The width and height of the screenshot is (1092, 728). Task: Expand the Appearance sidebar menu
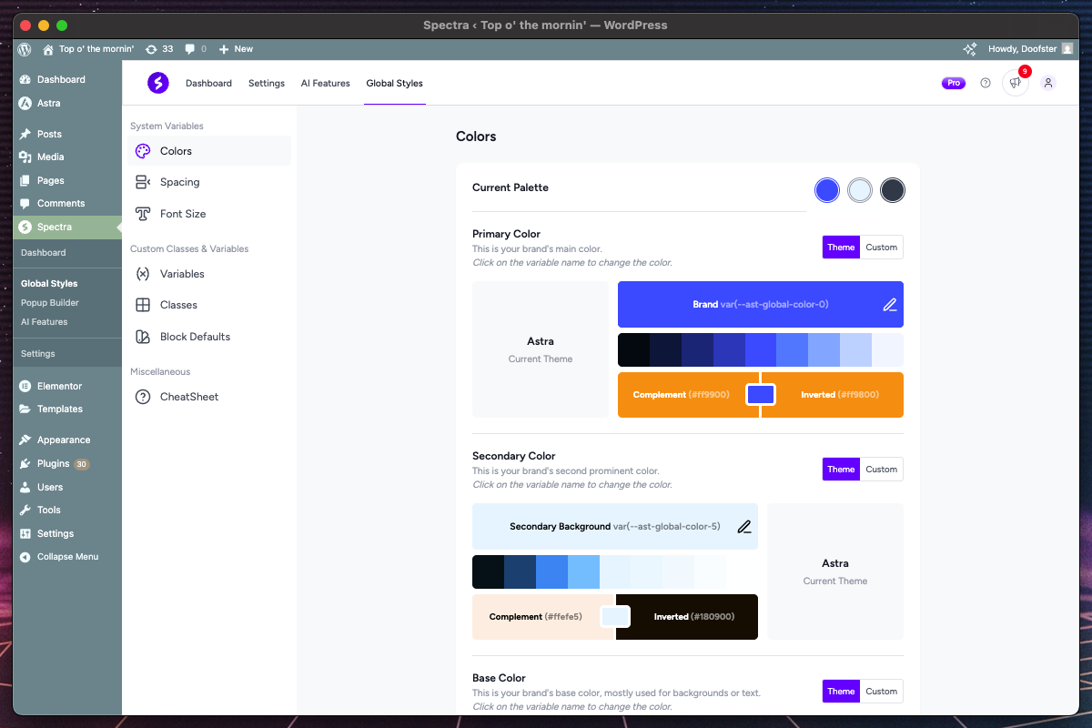(63, 440)
